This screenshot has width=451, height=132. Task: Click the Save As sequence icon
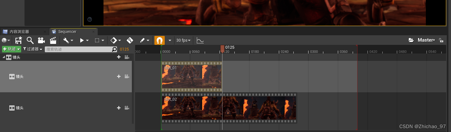pyautogui.click(x=19, y=40)
